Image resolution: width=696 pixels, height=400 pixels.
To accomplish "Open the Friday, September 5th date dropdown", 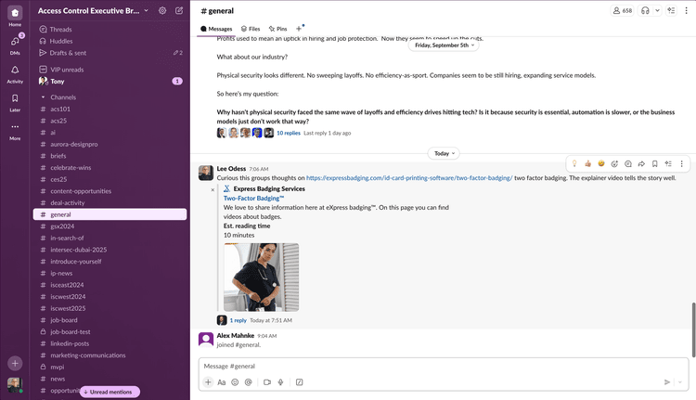I will 444,45.
